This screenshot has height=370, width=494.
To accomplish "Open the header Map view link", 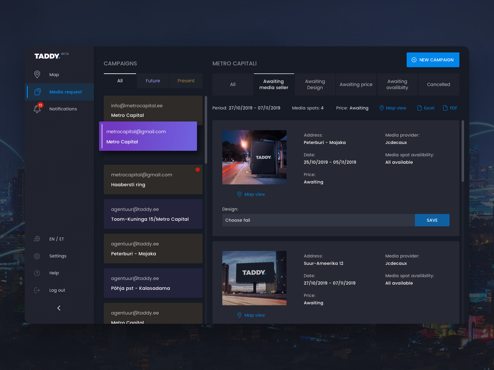I will [396, 108].
